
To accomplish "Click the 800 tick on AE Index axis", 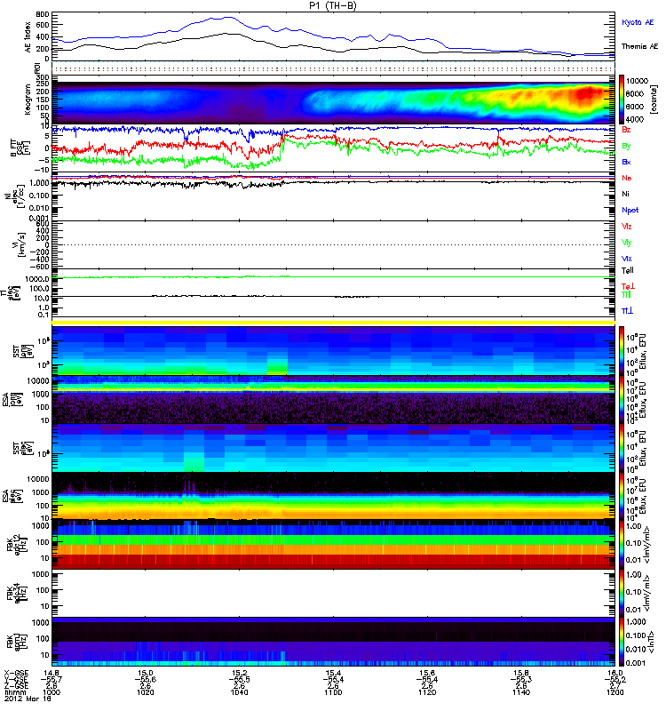I will 43,14.
